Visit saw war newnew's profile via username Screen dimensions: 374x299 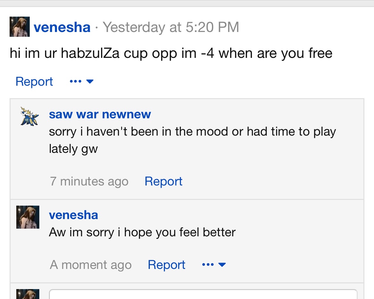(x=100, y=114)
